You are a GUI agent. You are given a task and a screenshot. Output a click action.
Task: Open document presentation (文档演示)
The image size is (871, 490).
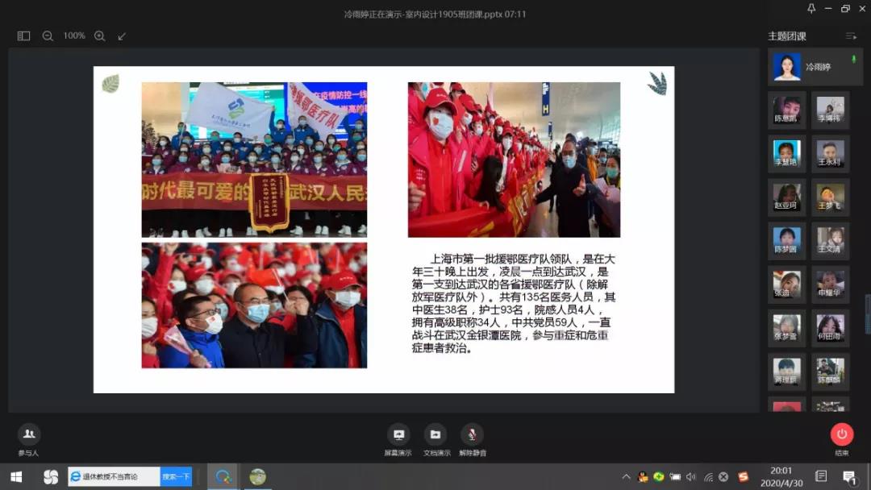click(436, 435)
